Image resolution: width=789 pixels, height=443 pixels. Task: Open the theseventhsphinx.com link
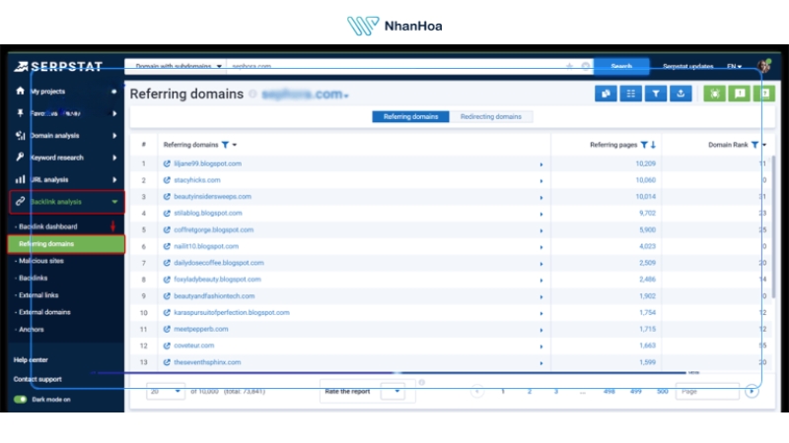207,362
